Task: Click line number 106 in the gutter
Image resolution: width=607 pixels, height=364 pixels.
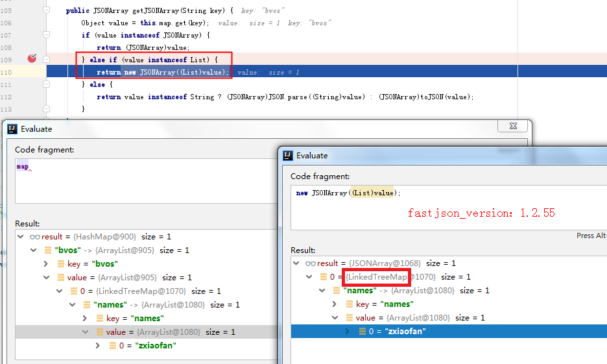Action: pos(6,23)
